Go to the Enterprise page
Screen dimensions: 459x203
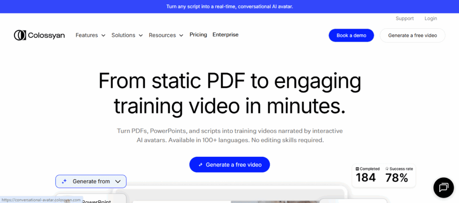click(225, 35)
